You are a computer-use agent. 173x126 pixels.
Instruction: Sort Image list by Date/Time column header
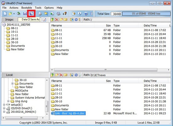coord(155,25)
